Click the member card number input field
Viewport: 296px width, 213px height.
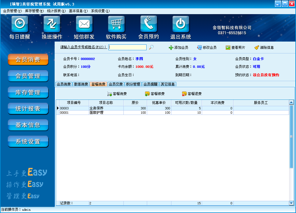tap(127, 47)
